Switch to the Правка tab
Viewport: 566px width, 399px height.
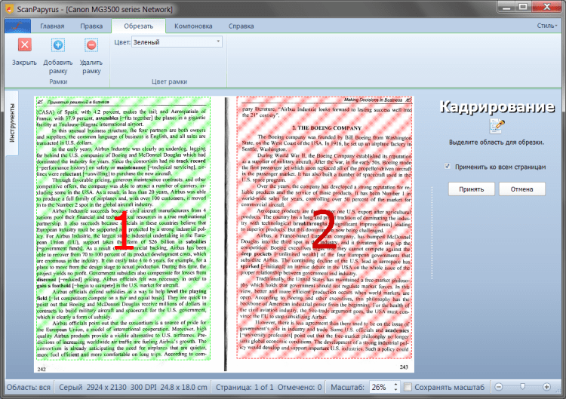point(91,26)
